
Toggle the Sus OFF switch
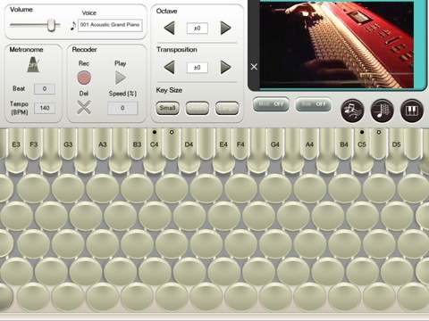[x=314, y=104]
